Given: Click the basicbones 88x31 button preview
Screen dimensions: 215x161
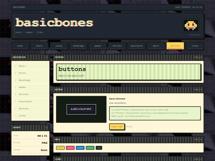Looking at the screenshot, I should [81, 109].
